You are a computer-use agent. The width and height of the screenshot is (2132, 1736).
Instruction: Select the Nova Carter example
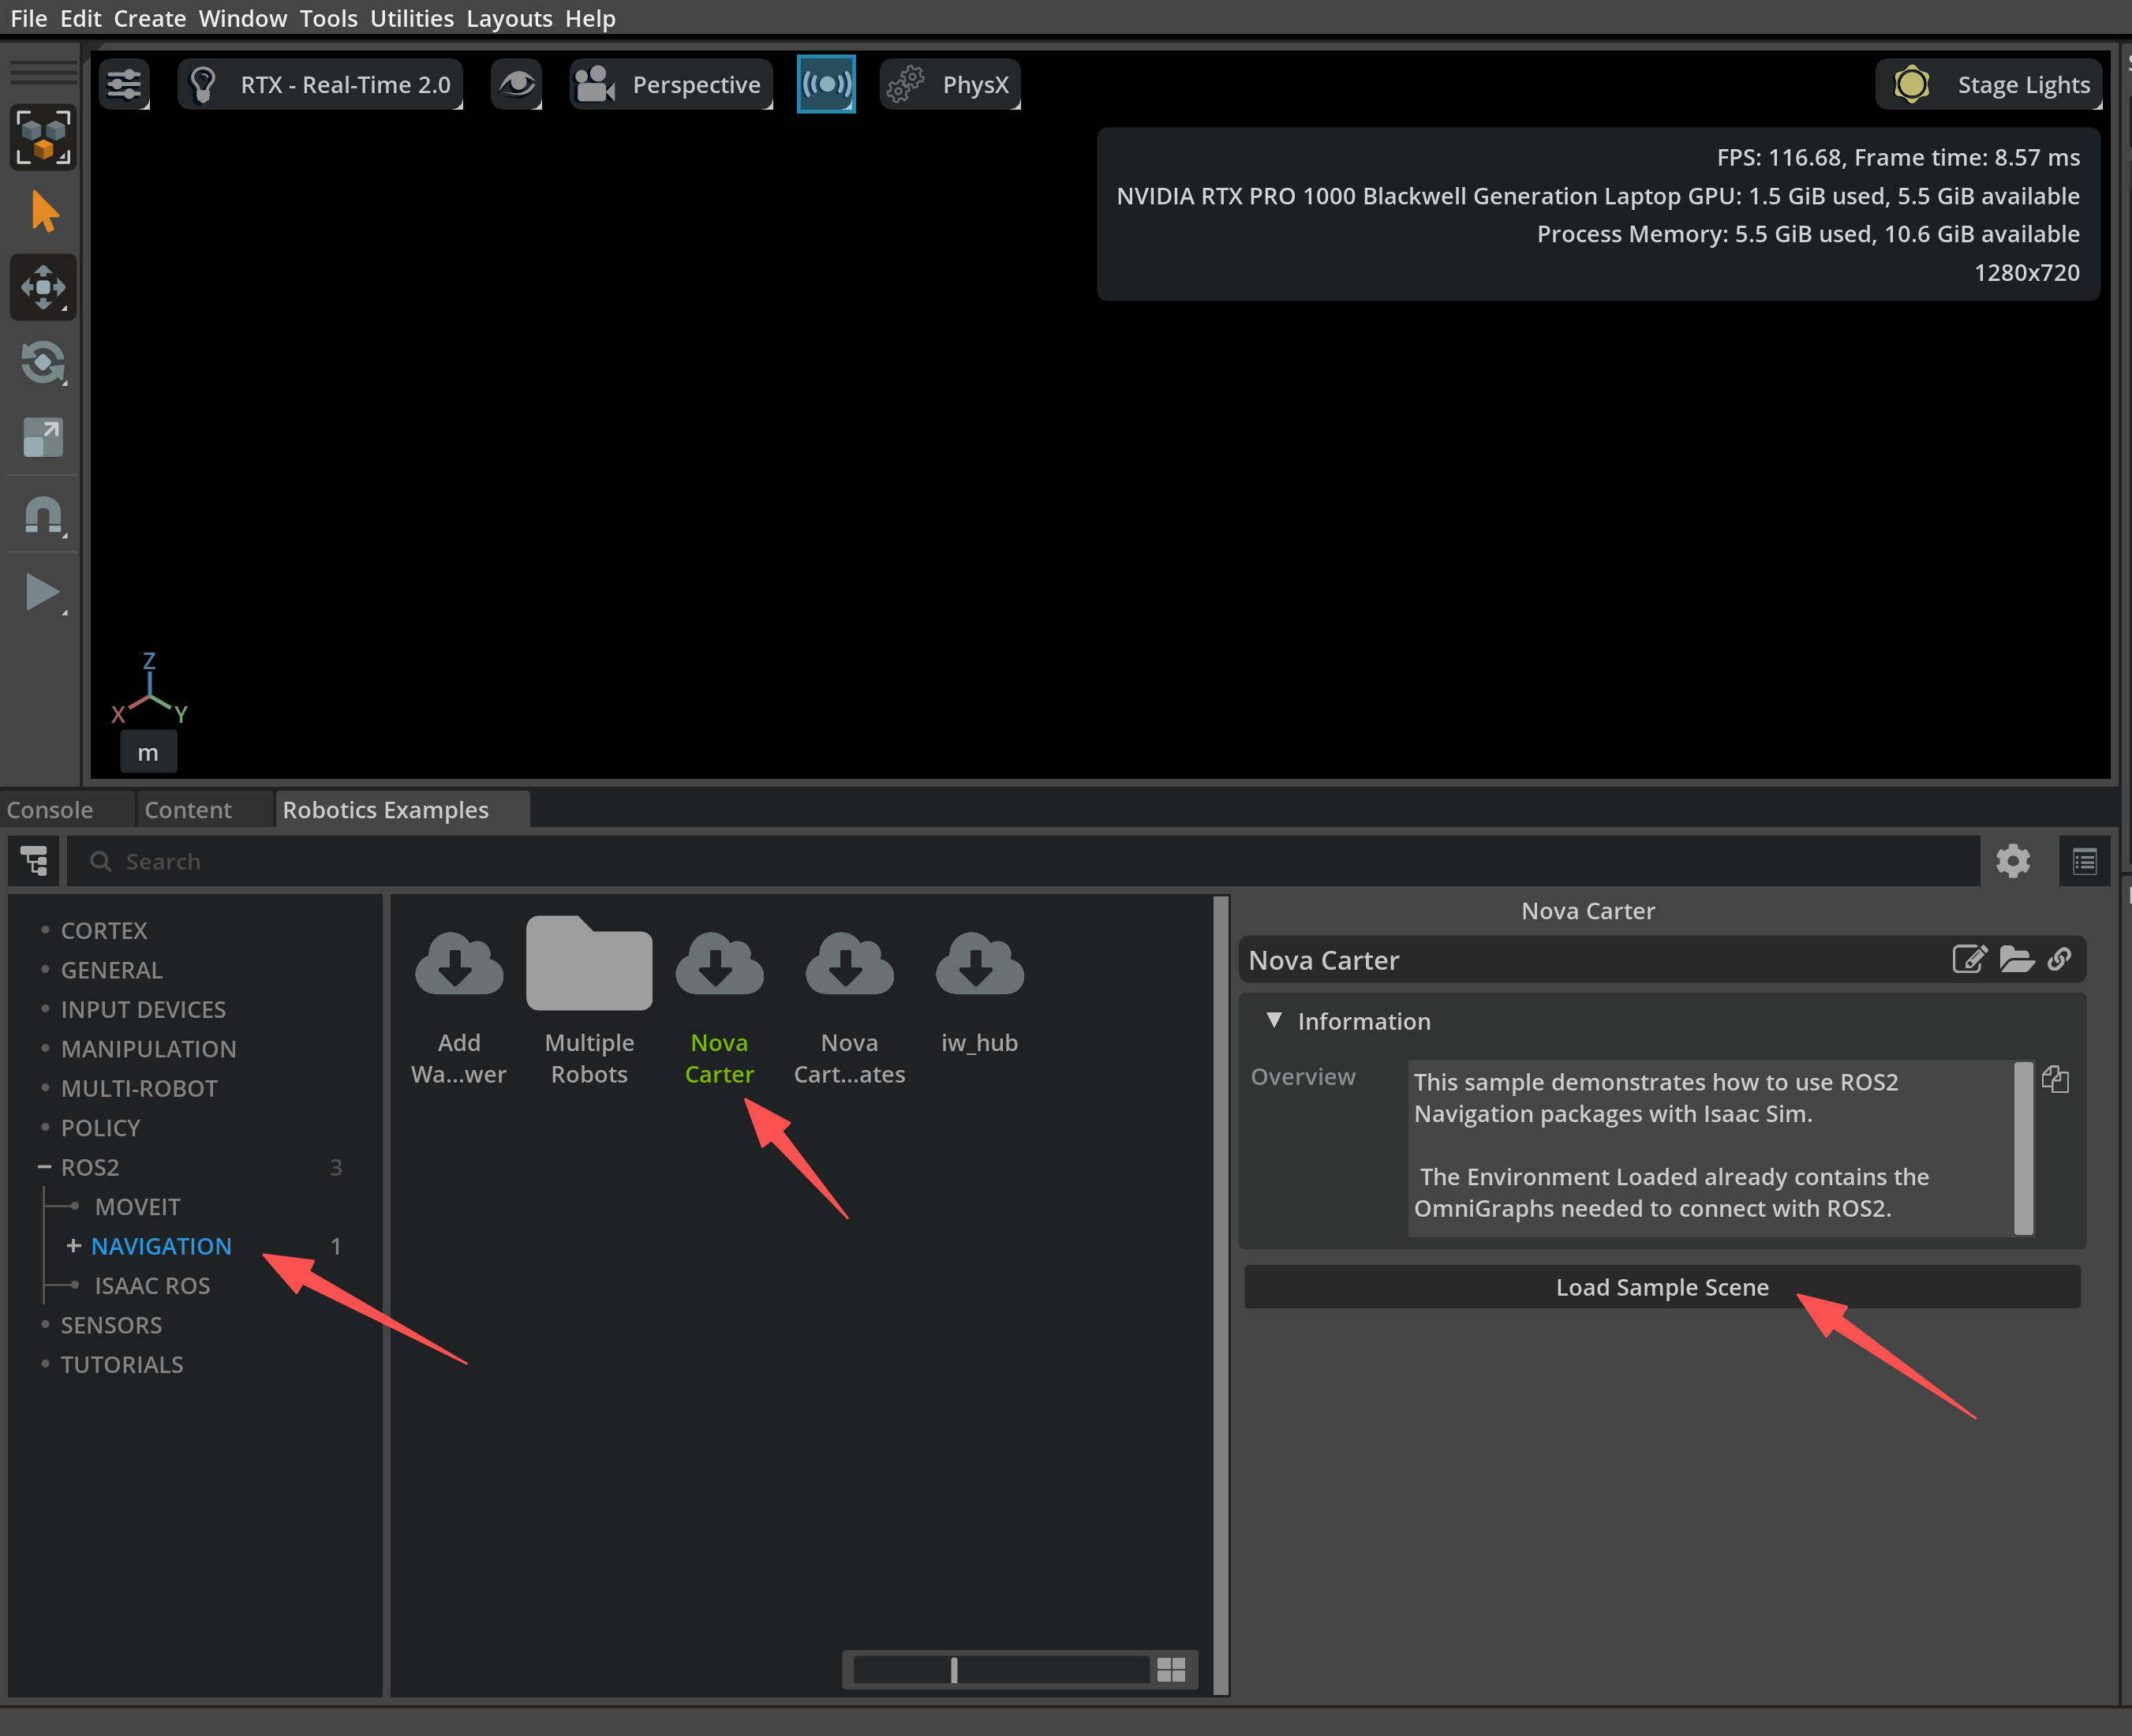(719, 1005)
